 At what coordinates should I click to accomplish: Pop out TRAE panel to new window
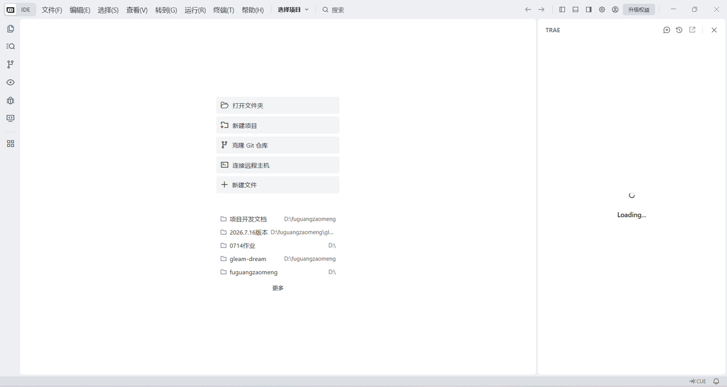tap(692, 30)
